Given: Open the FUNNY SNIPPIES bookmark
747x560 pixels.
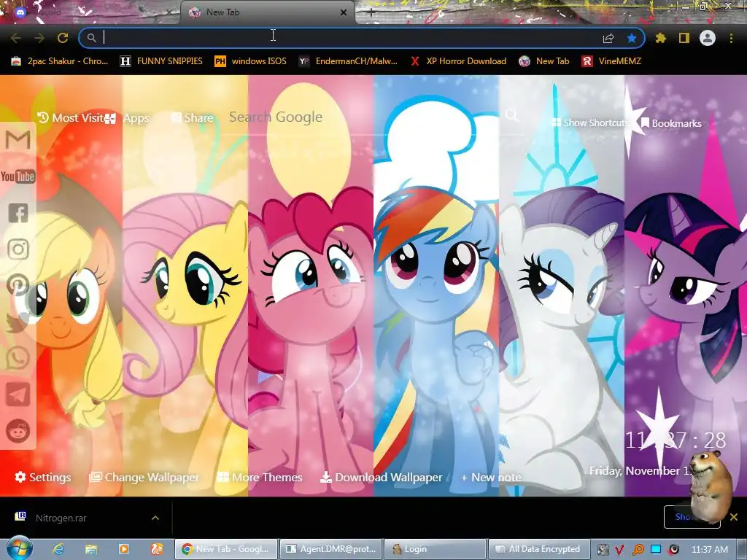Looking at the screenshot, I should [x=161, y=61].
